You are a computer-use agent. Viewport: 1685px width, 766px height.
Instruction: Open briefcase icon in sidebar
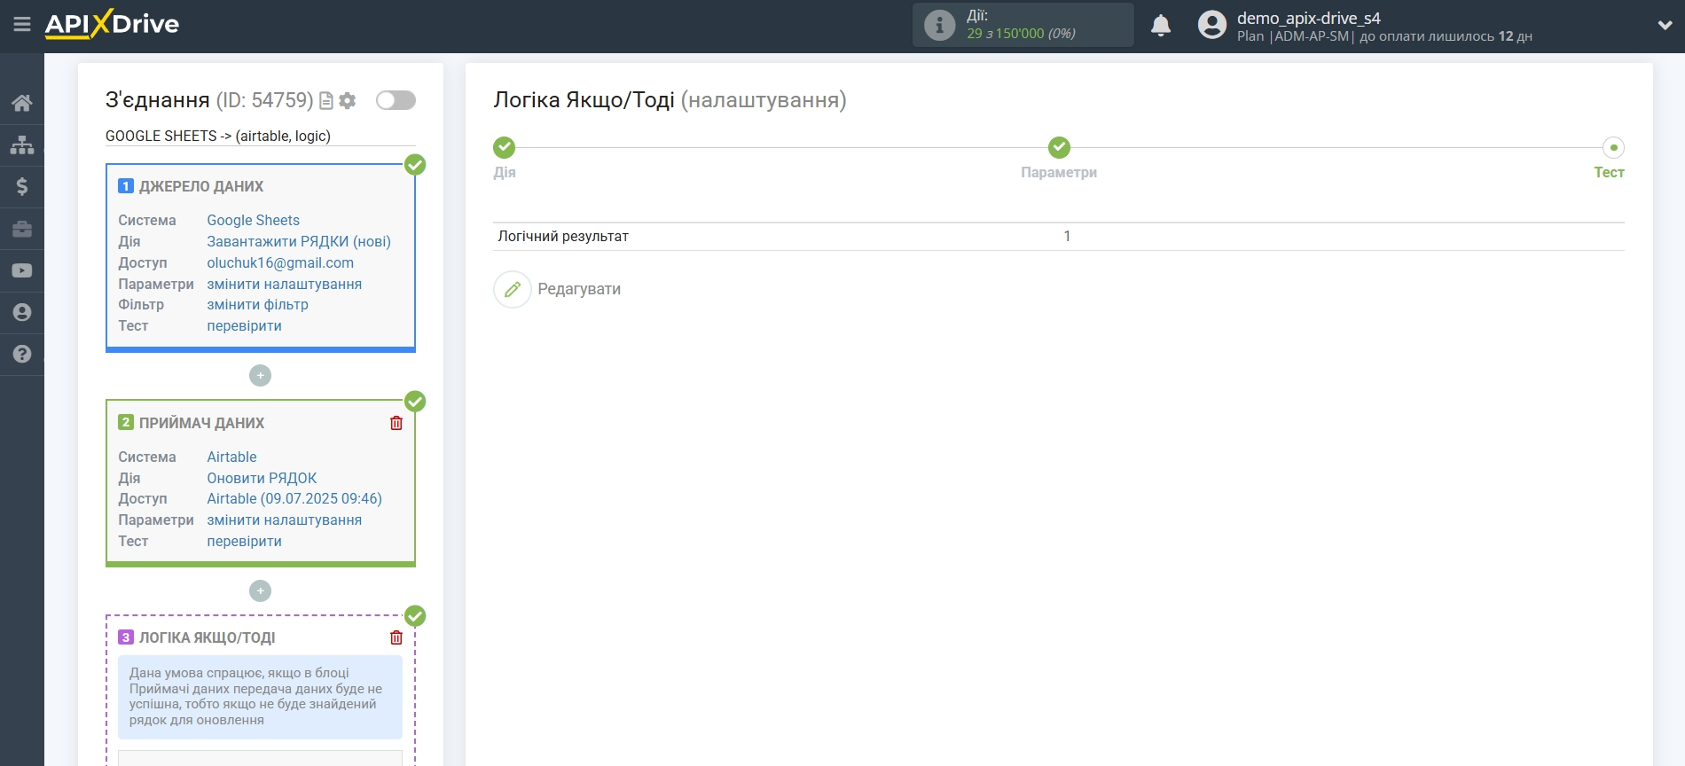point(22,229)
